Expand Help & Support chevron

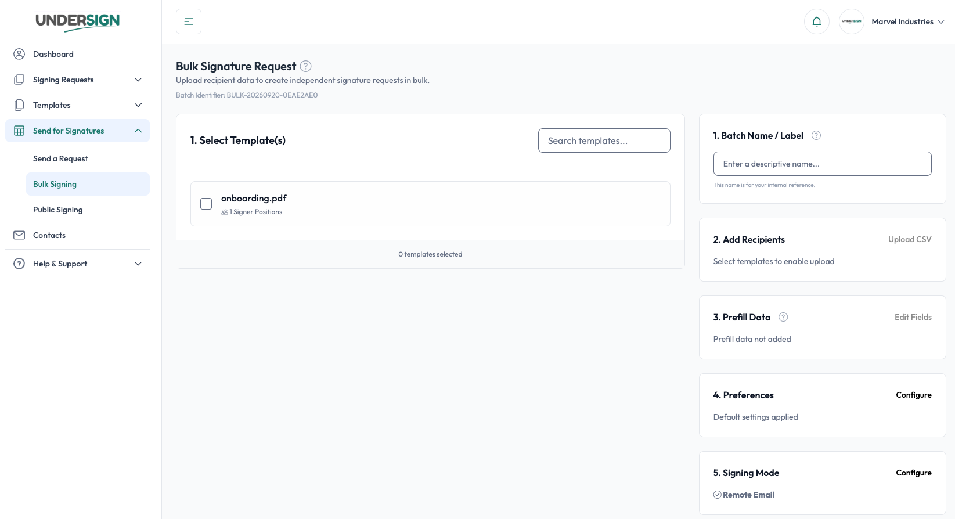pos(138,264)
